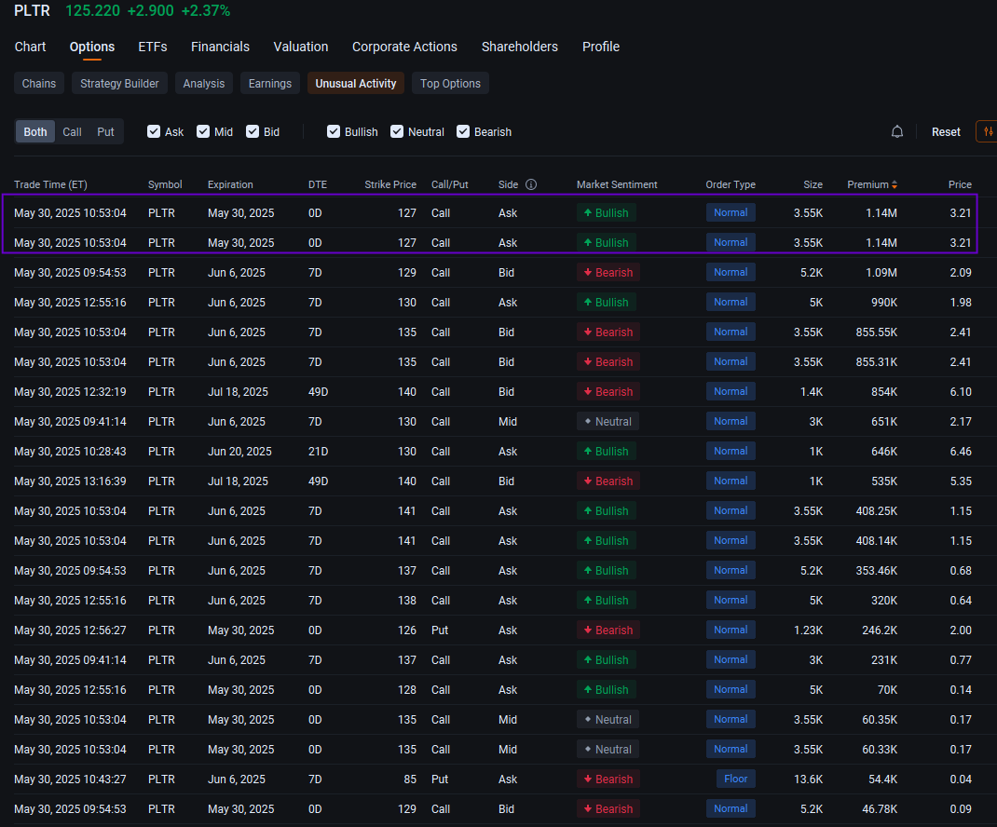Viewport: 997px width, 827px height.
Task: Open the Strategy Builder sub-tab
Action: click(x=119, y=83)
